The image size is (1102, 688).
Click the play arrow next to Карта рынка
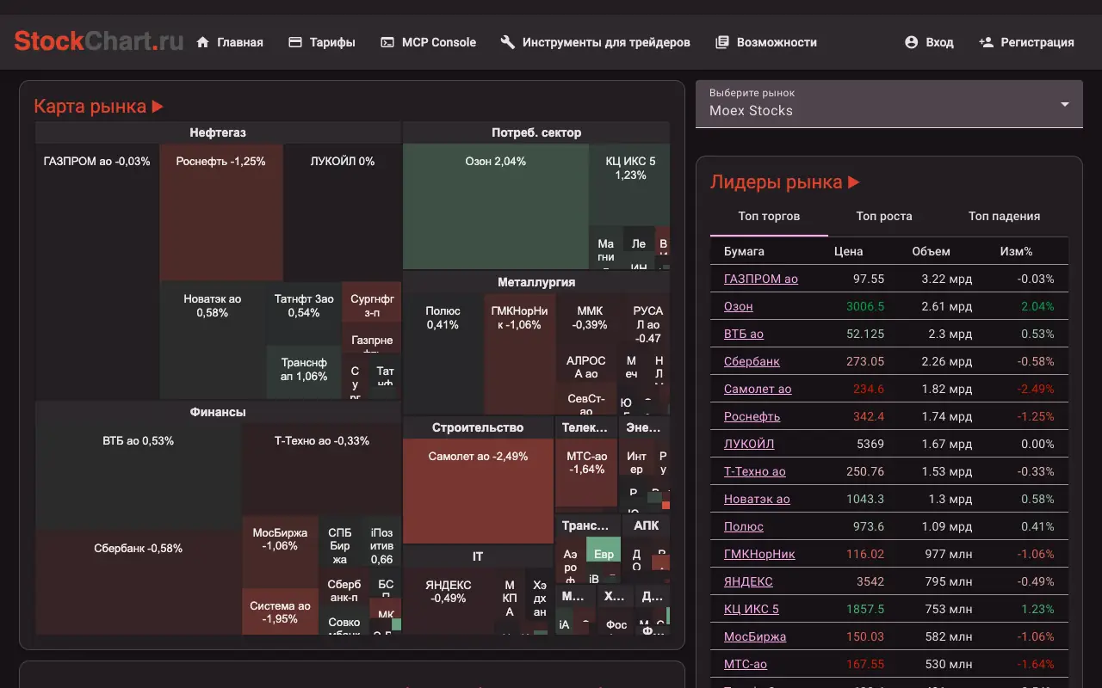point(158,107)
